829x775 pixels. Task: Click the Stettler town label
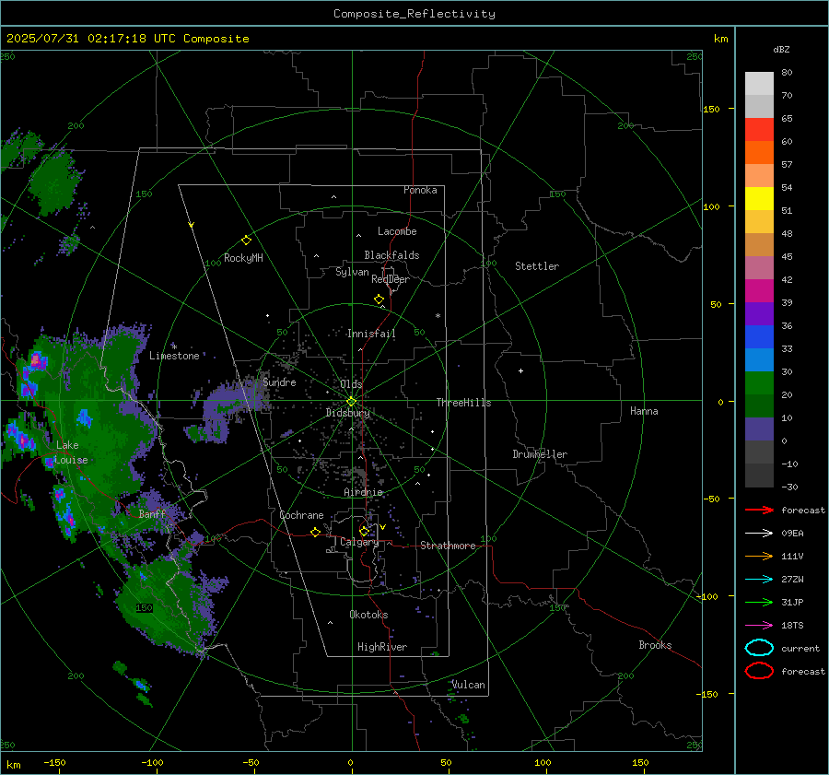pos(537,266)
